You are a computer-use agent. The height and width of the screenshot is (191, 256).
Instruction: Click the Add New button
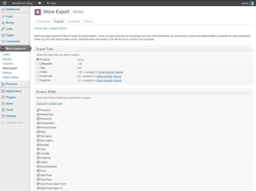click(x=78, y=12)
